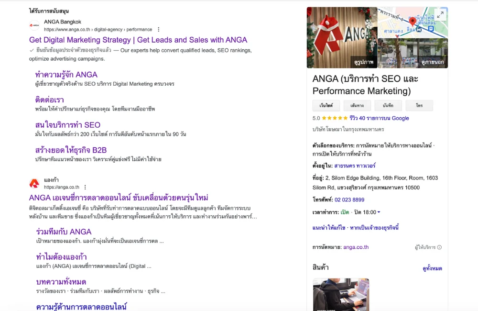Click the โทร call button
This screenshot has width=478, height=311.
tap(419, 106)
